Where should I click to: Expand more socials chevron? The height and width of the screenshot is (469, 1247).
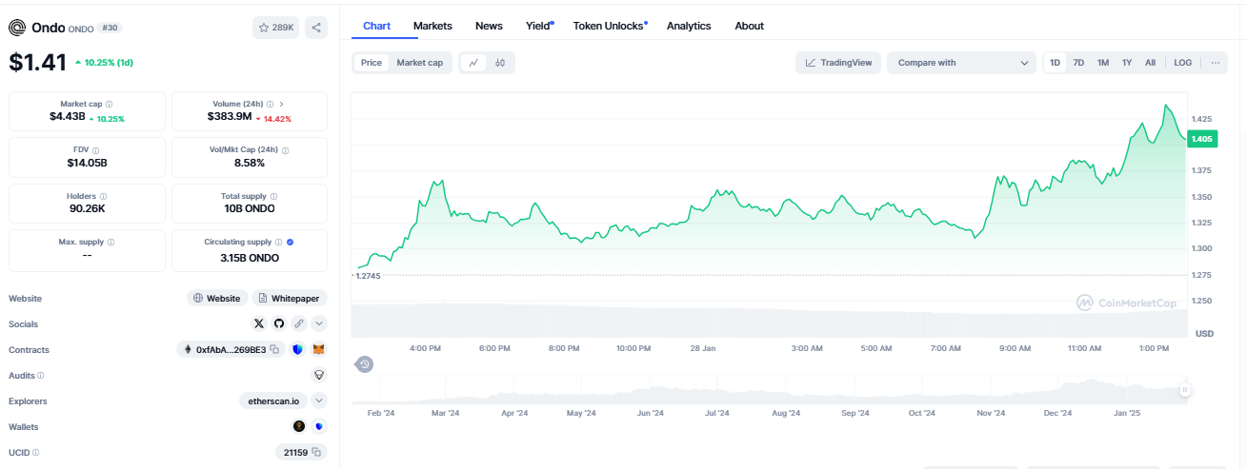319,323
